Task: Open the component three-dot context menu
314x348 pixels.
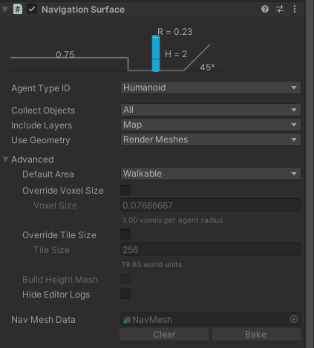Action: [295, 9]
